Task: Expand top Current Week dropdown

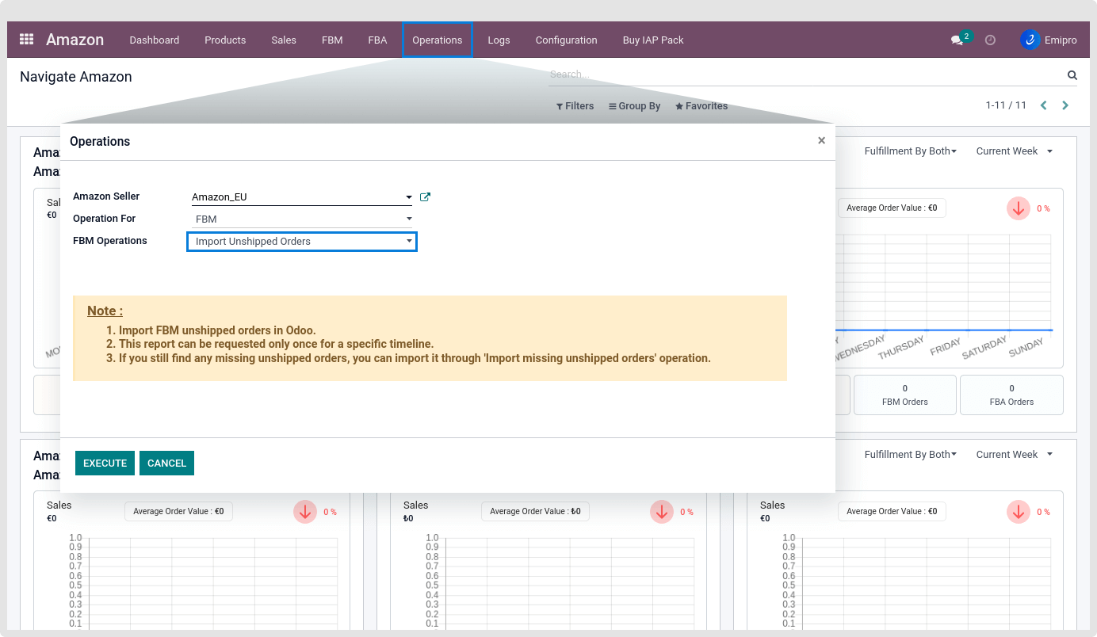Action: (1014, 151)
